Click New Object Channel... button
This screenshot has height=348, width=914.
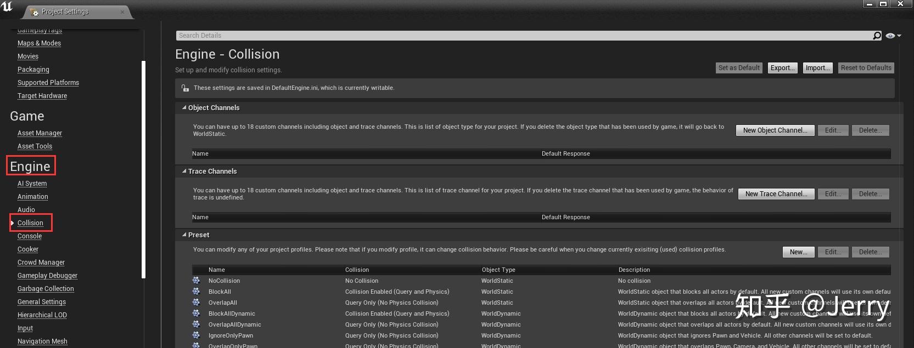775,130
